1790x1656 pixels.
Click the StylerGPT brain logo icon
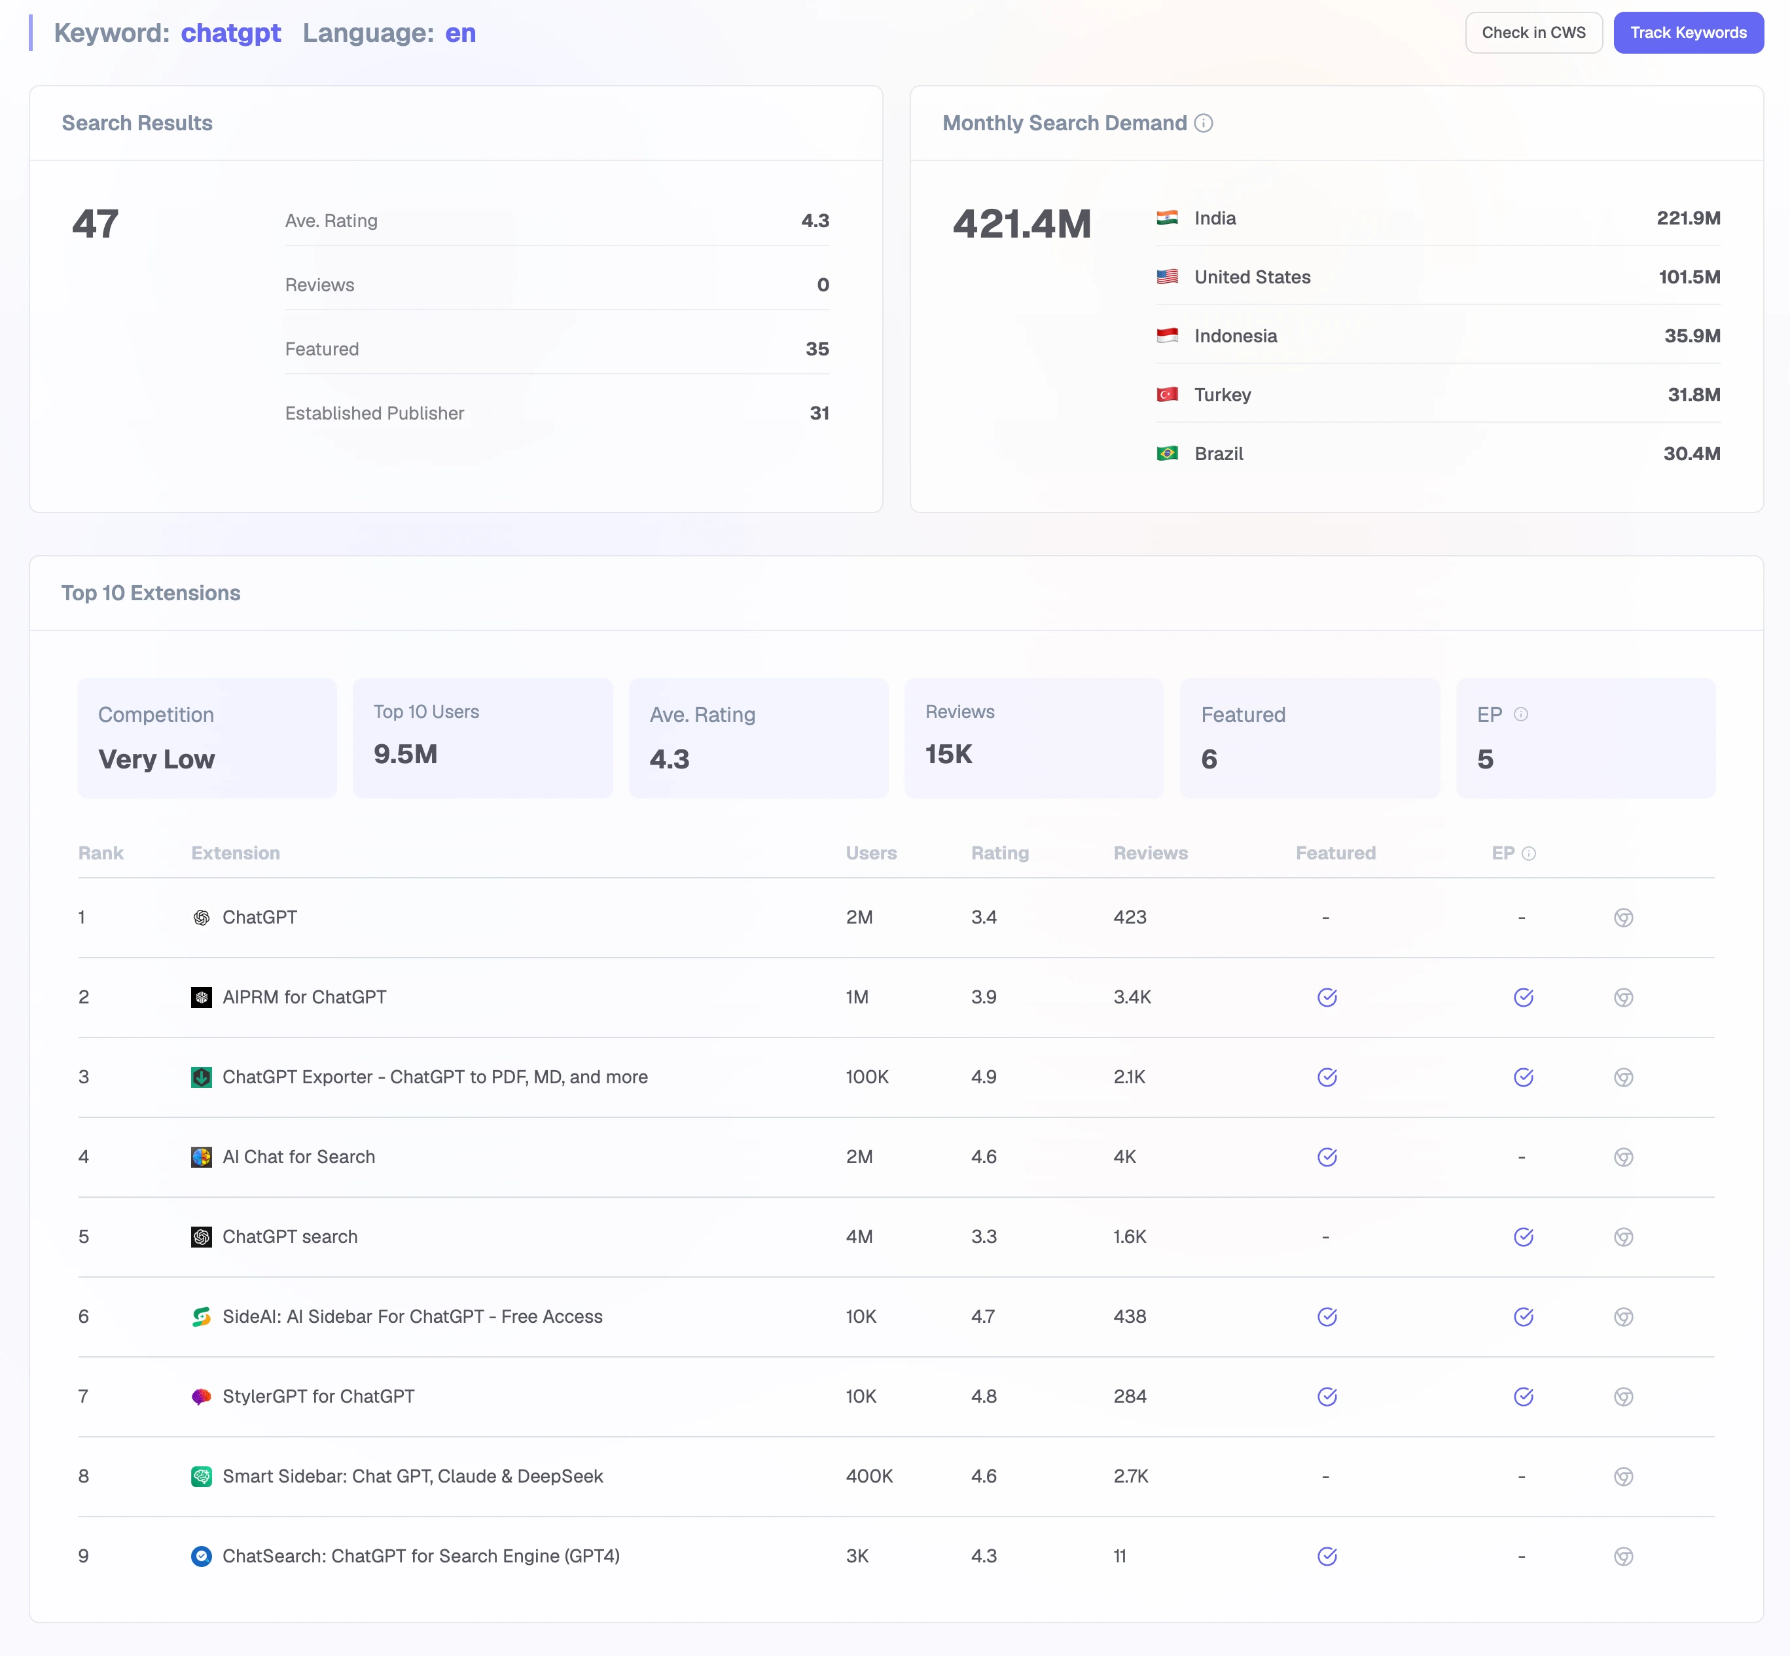(x=202, y=1396)
